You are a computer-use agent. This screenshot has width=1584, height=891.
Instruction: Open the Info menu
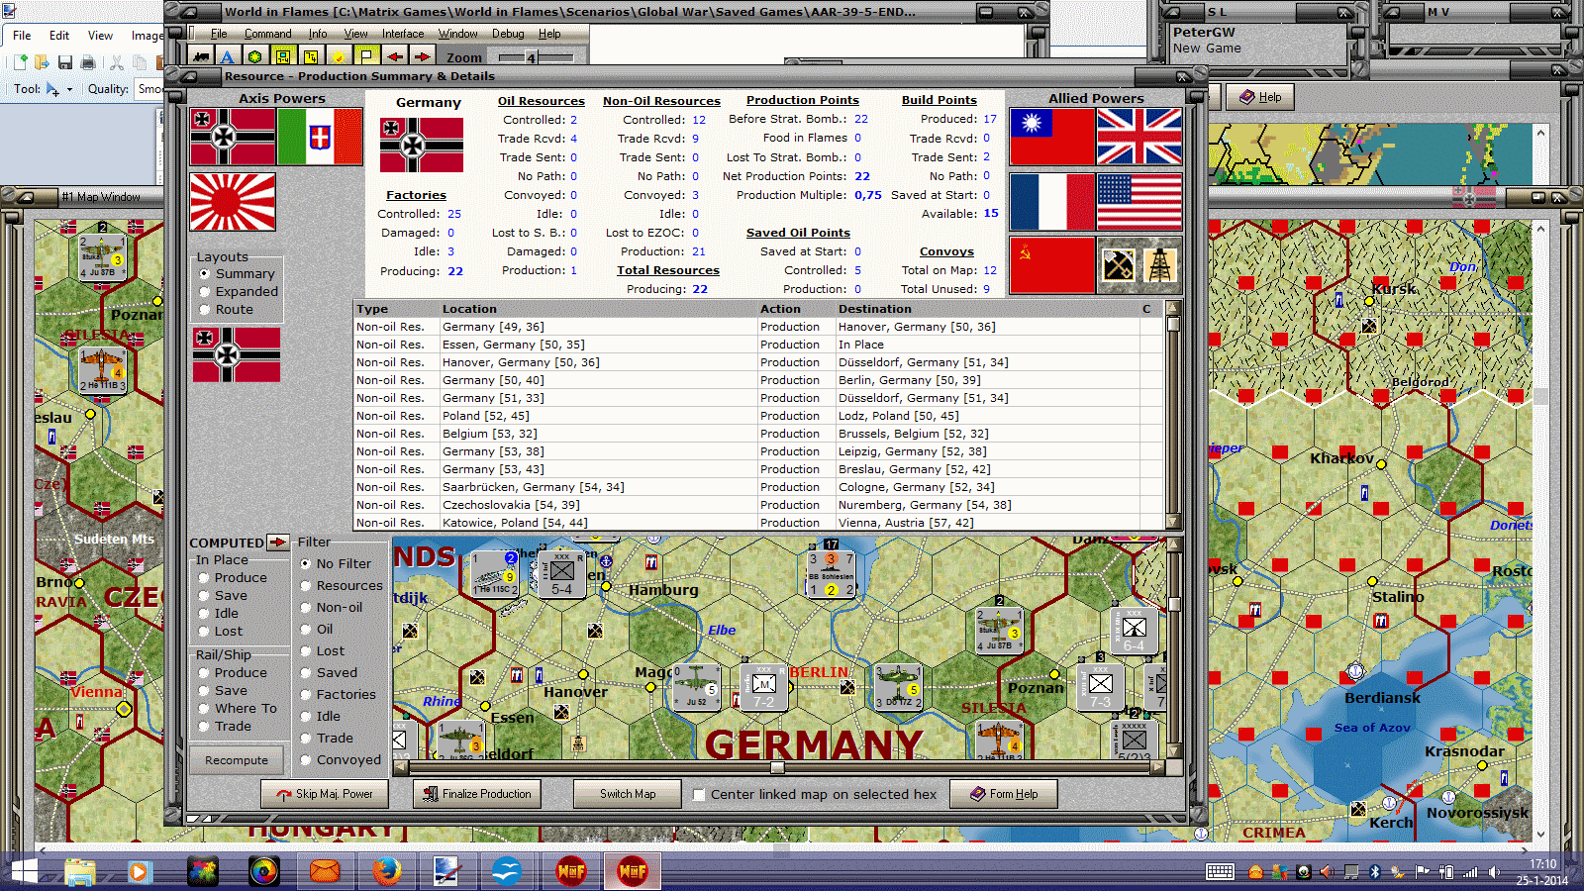click(317, 34)
